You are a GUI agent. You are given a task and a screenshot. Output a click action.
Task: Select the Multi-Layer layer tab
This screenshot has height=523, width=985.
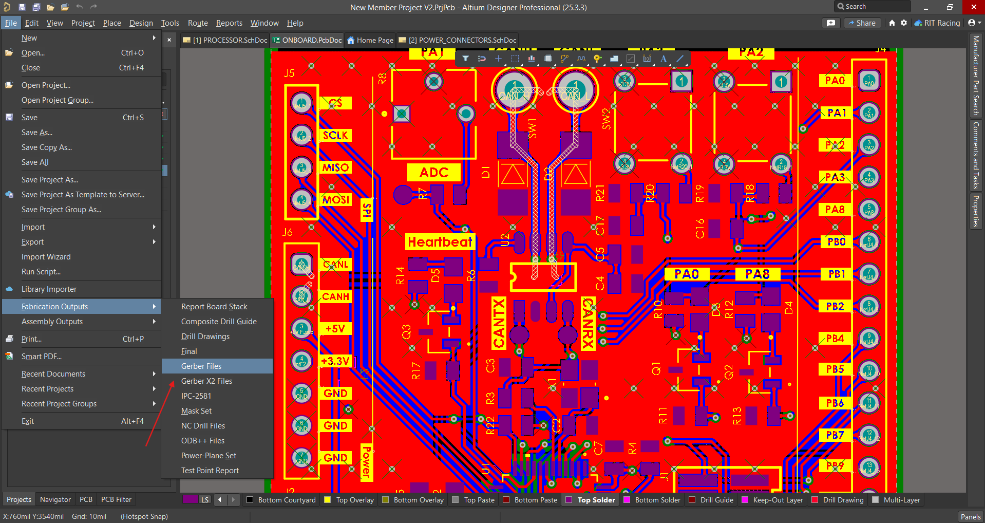pyautogui.click(x=896, y=500)
